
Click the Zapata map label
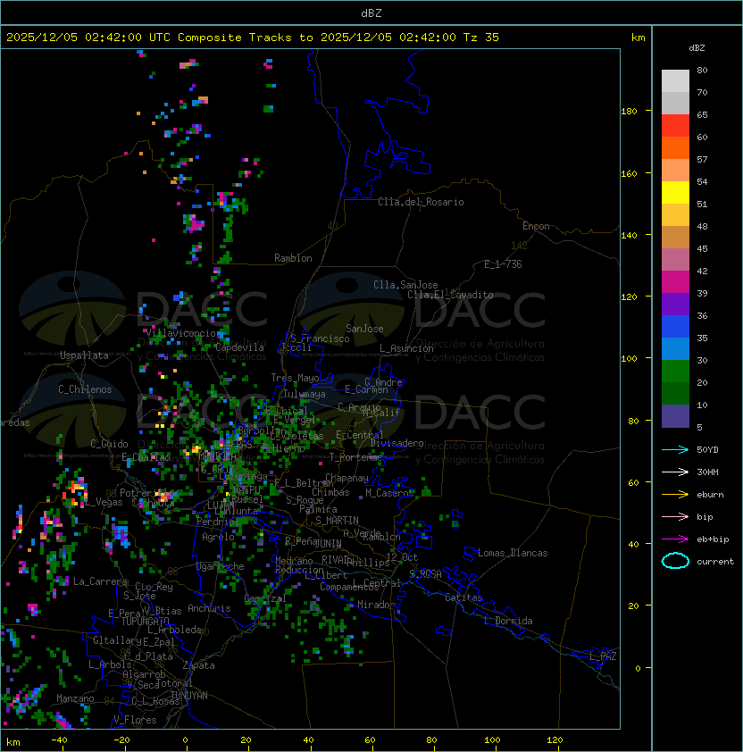coord(198,665)
